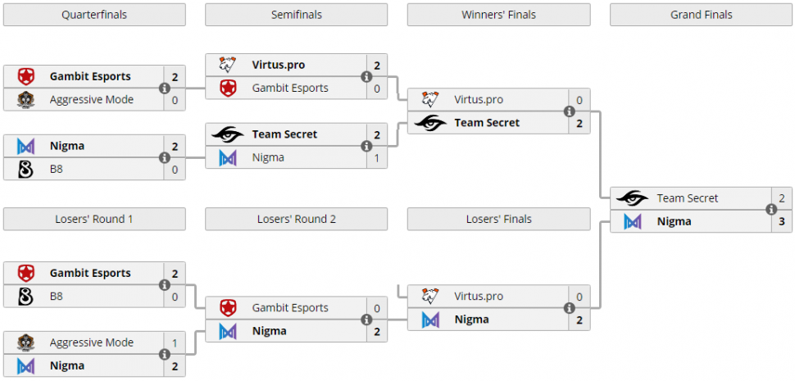Click the Virtus.pro logo in the Semifinals

(x=228, y=65)
